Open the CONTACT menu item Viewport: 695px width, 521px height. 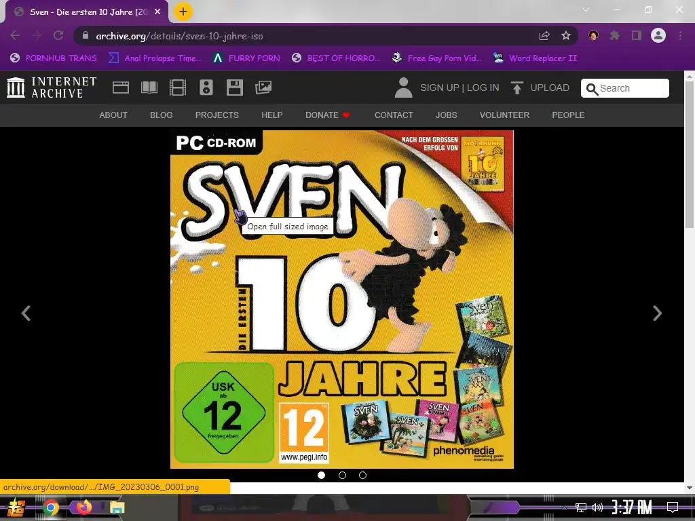[x=394, y=115]
